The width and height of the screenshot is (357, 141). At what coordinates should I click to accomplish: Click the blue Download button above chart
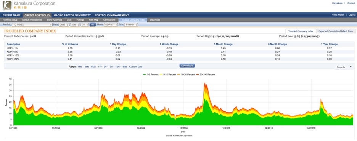pyautogui.click(x=187, y=66)
